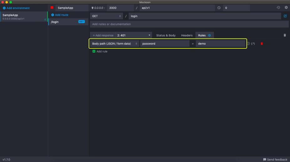The height and width of the screenshot is (162, 290).
Task: Delete the current route response trash icon
Action: 285,35
